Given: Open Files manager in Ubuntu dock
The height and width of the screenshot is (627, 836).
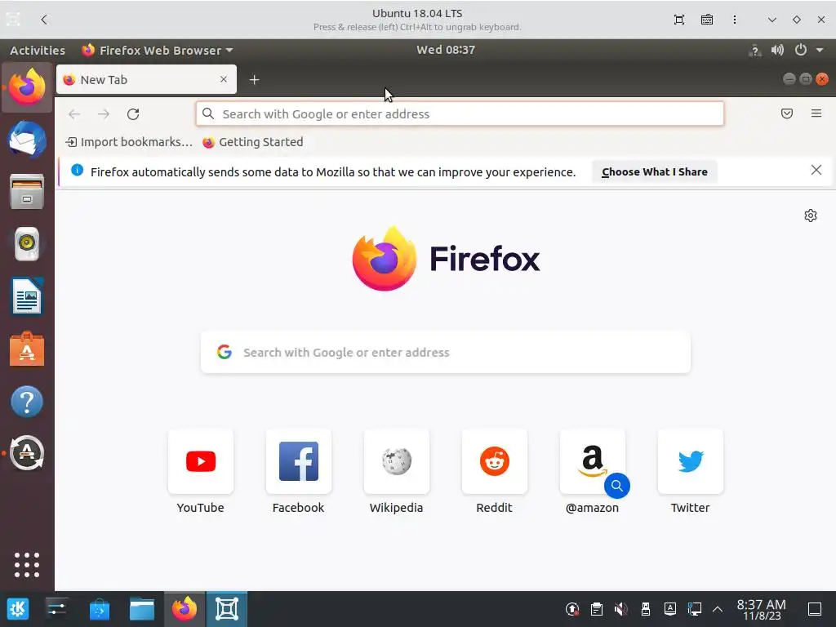Looking at the screenshot, I should [27, 192].
